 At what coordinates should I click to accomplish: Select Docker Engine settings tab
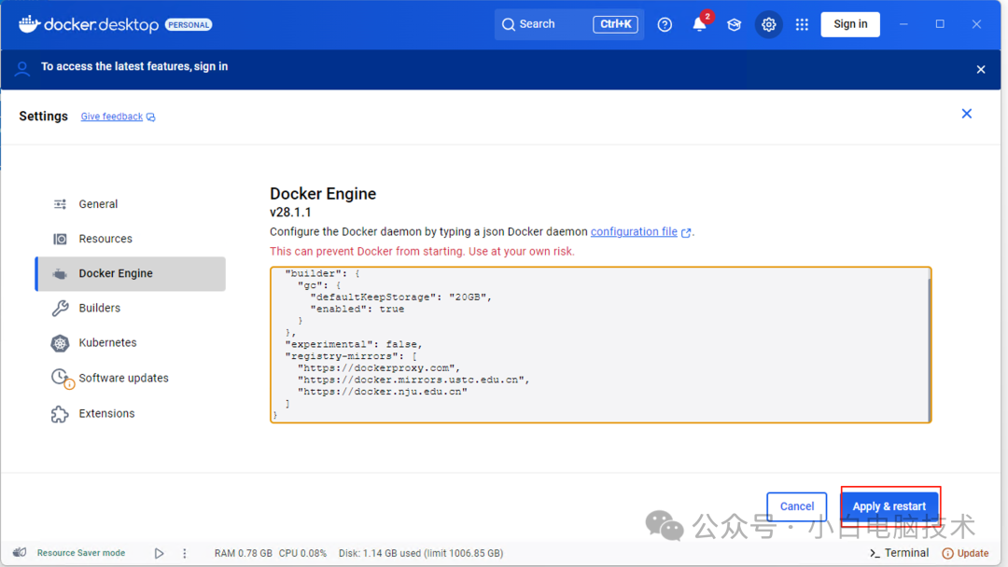coord(131,273)
